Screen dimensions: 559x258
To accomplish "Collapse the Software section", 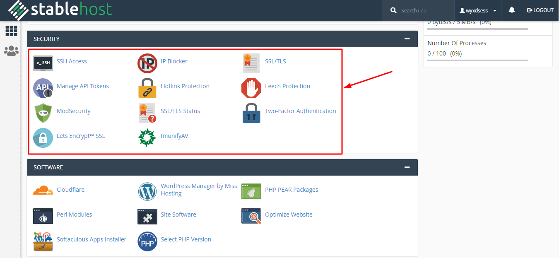I will pos(407,167).
